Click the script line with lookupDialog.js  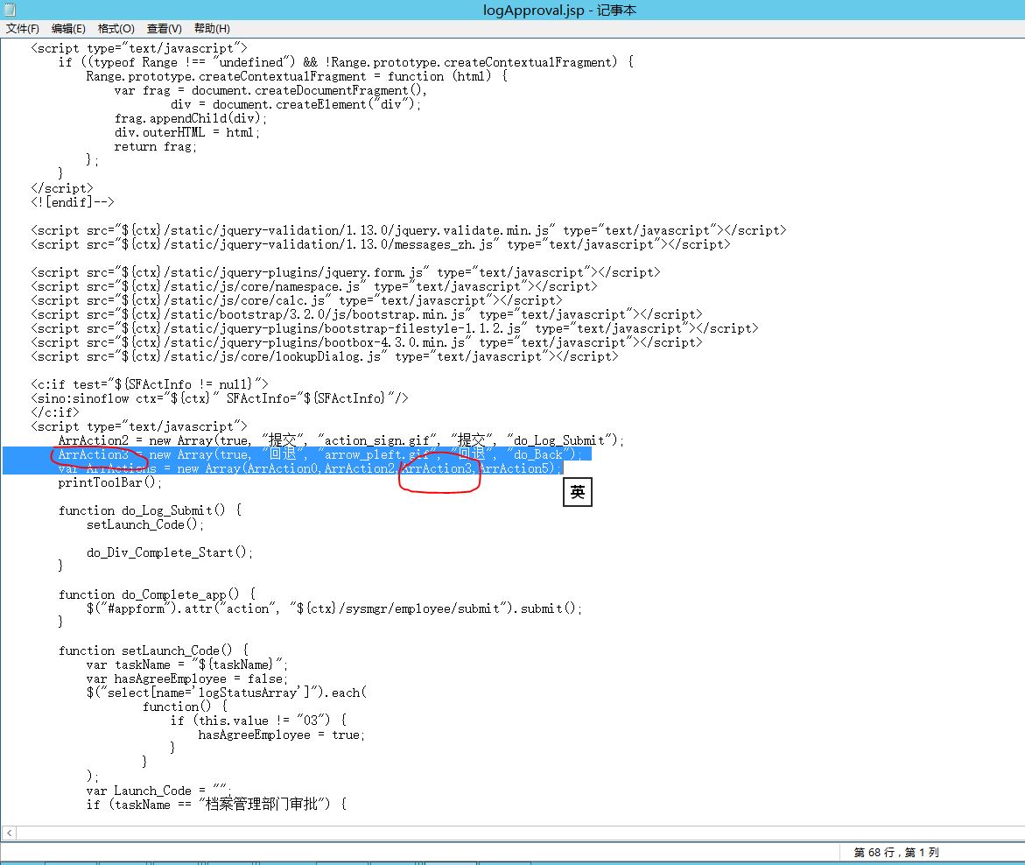324,356
